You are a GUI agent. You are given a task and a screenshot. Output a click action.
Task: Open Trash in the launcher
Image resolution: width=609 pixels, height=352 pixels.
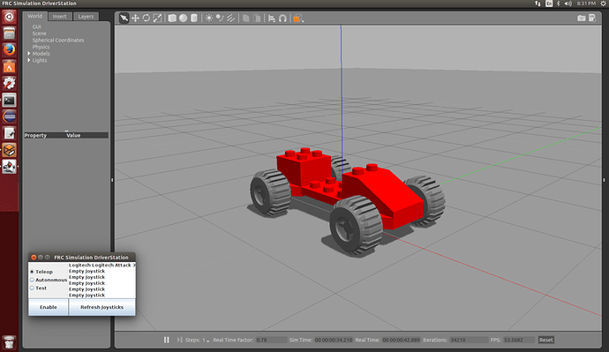coord(9,342)
